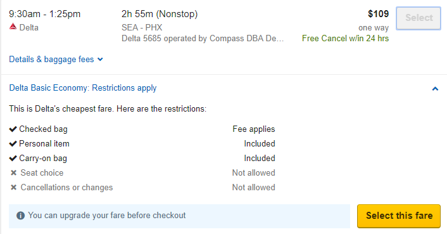Click the info icon in upgrade notice
Image resolution: width=447 pixels, height=234 pixels.
click(x=20, y=216)
